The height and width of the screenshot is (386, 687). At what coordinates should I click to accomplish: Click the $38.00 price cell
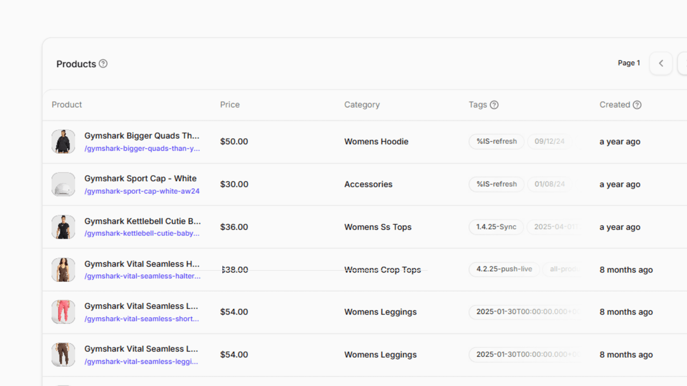coord(235,270)
